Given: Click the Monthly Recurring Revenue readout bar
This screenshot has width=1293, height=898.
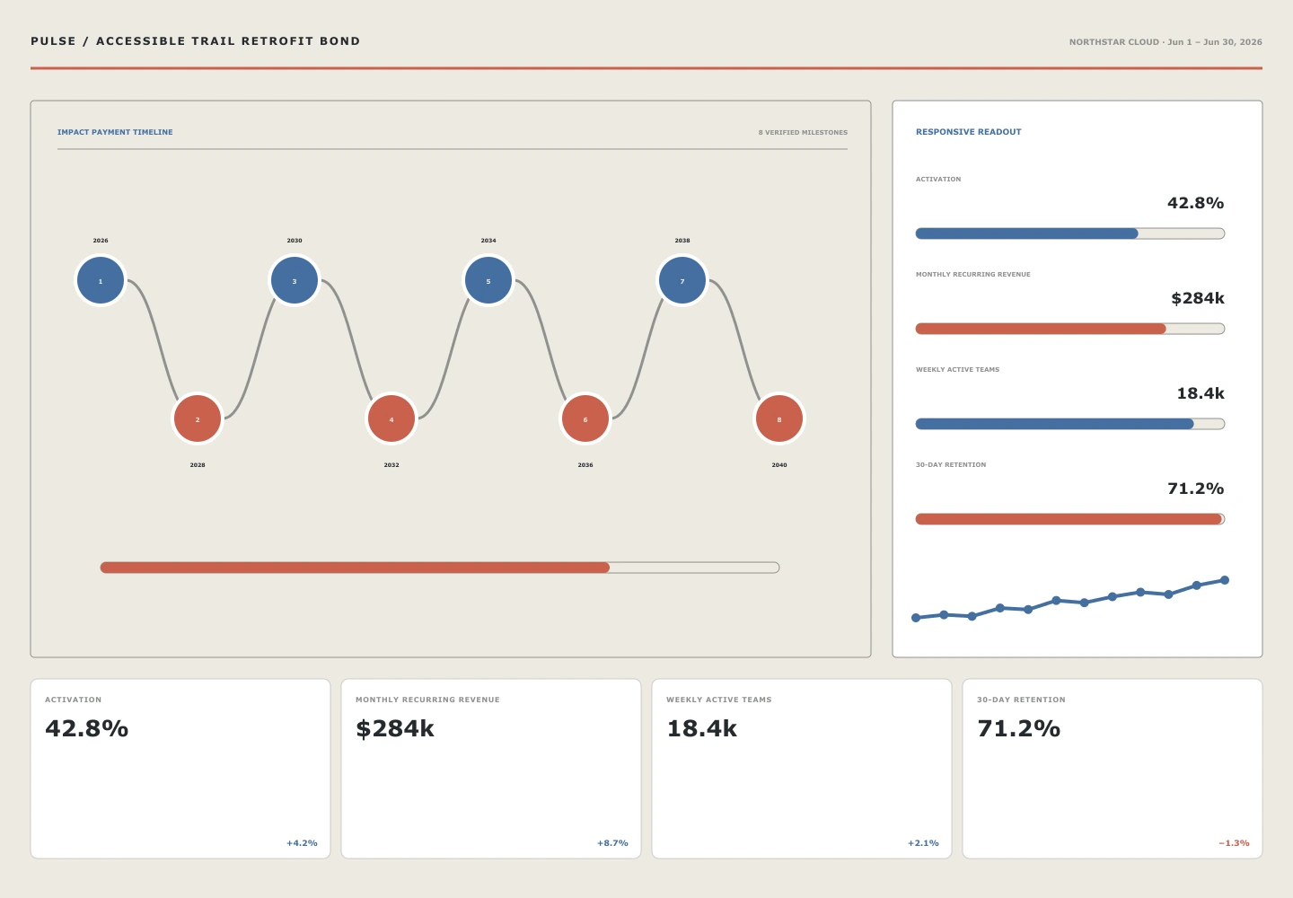Looking at the screenshot, I should [x=1070, y=329].
